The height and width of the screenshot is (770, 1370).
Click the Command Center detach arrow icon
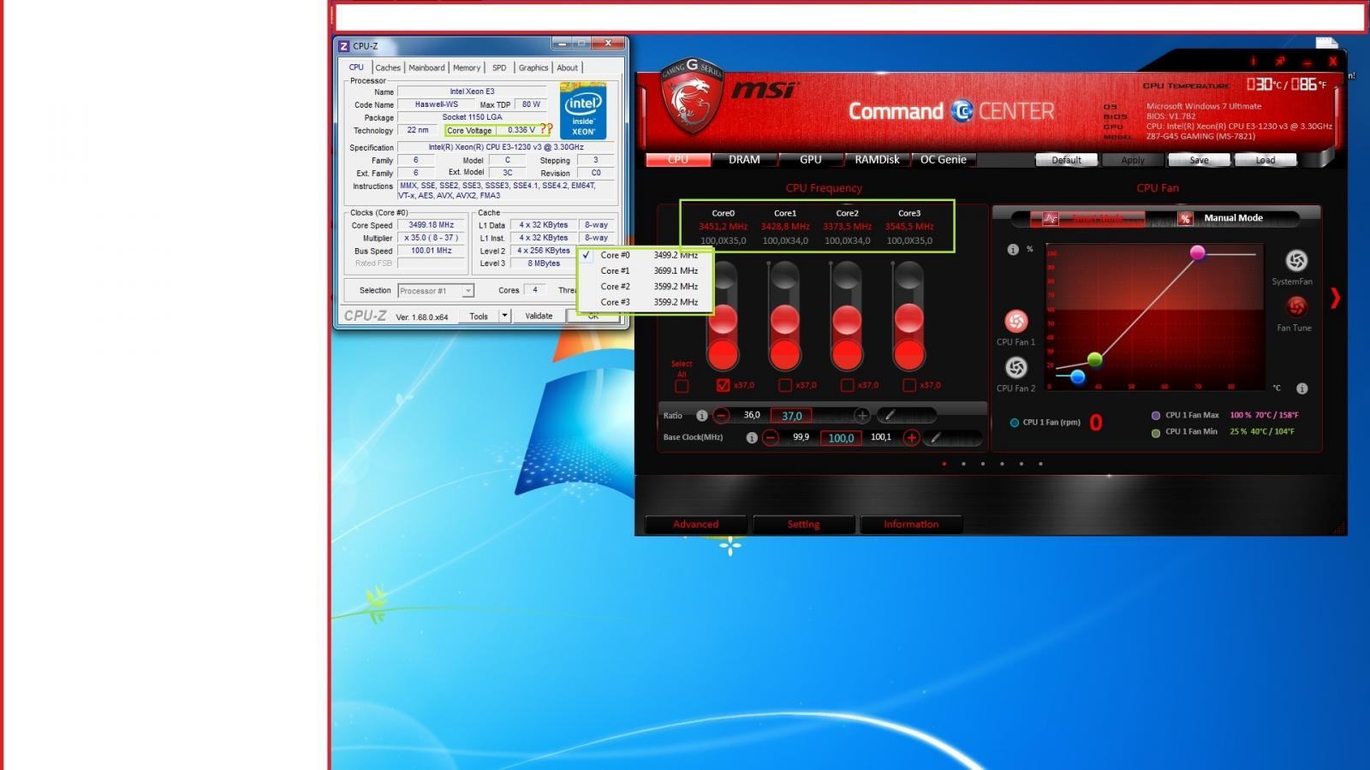pyautogui.click(x=1280, y=62)
